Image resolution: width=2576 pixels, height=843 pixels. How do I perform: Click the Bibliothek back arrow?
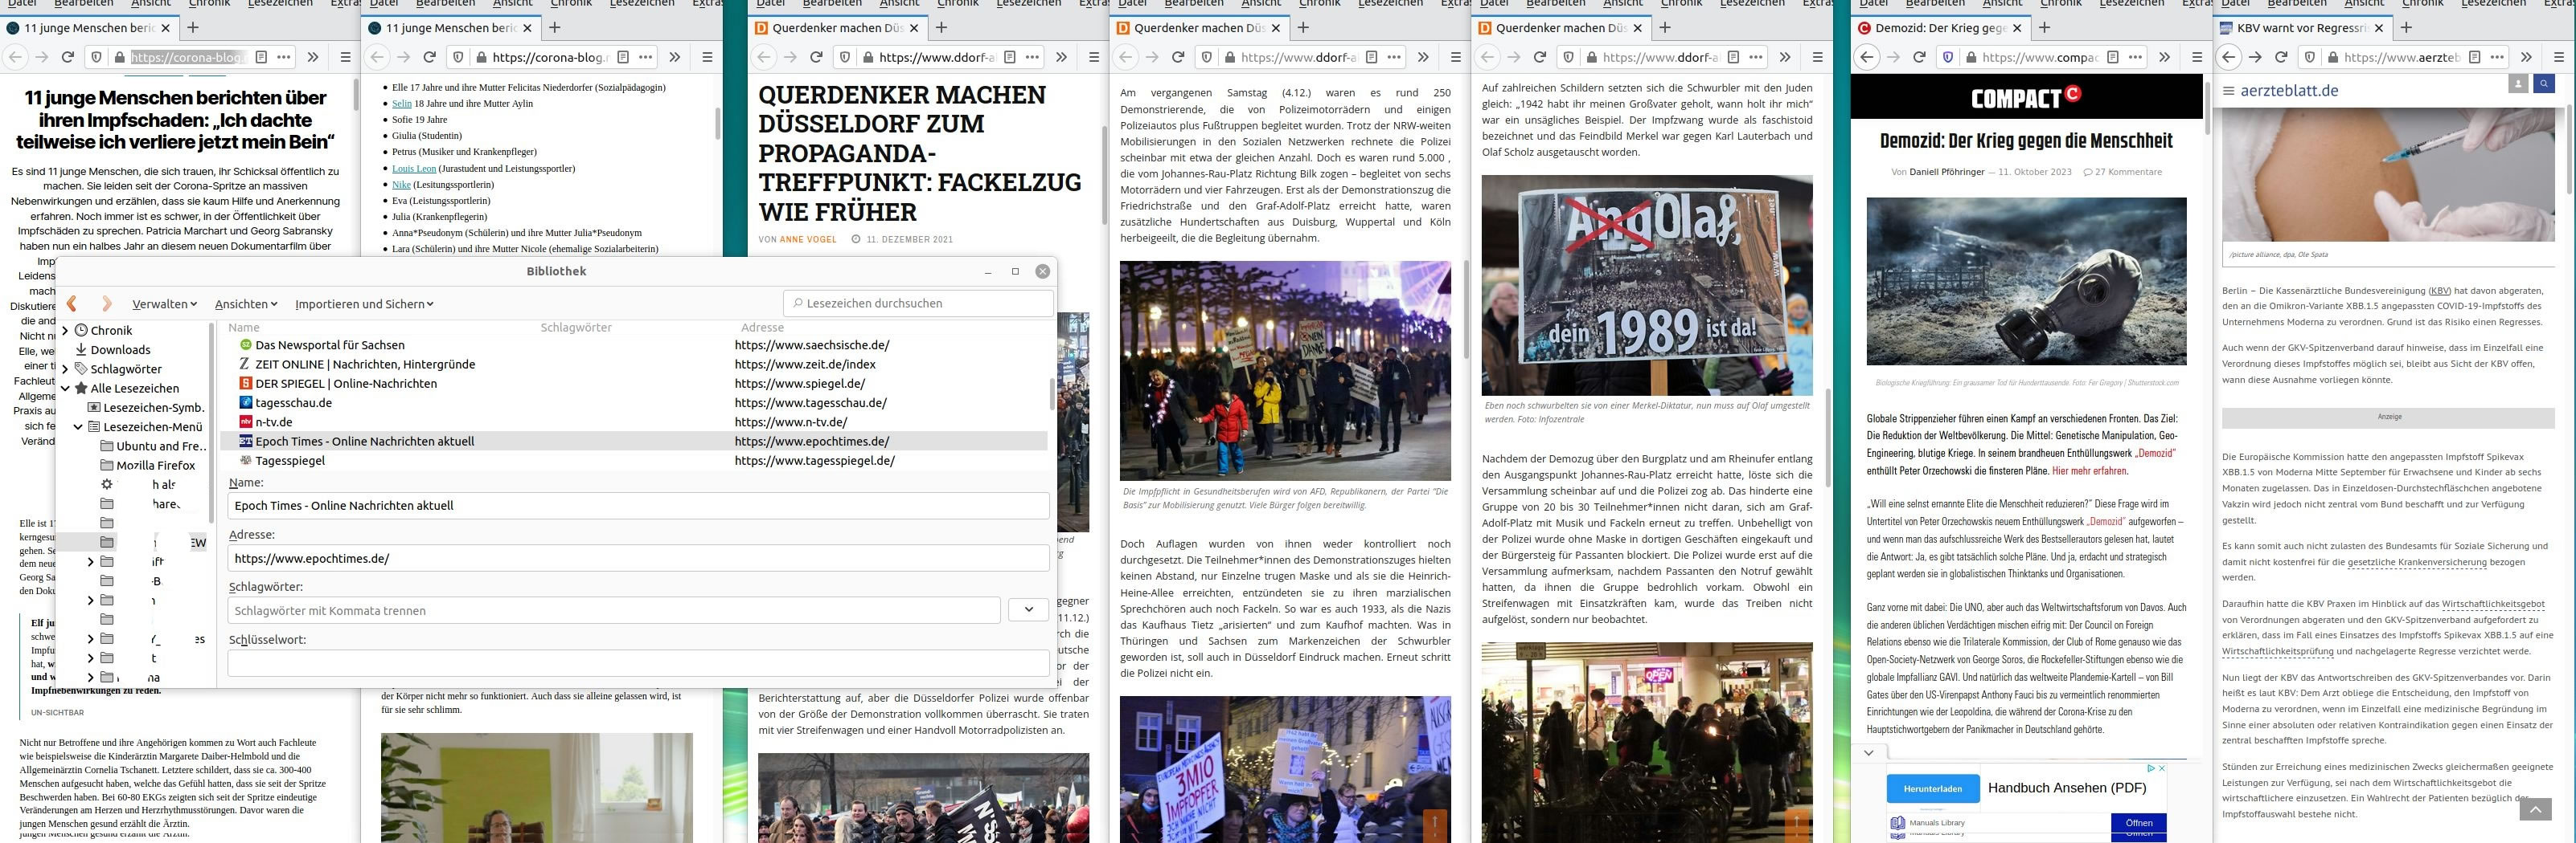[72, 303]
